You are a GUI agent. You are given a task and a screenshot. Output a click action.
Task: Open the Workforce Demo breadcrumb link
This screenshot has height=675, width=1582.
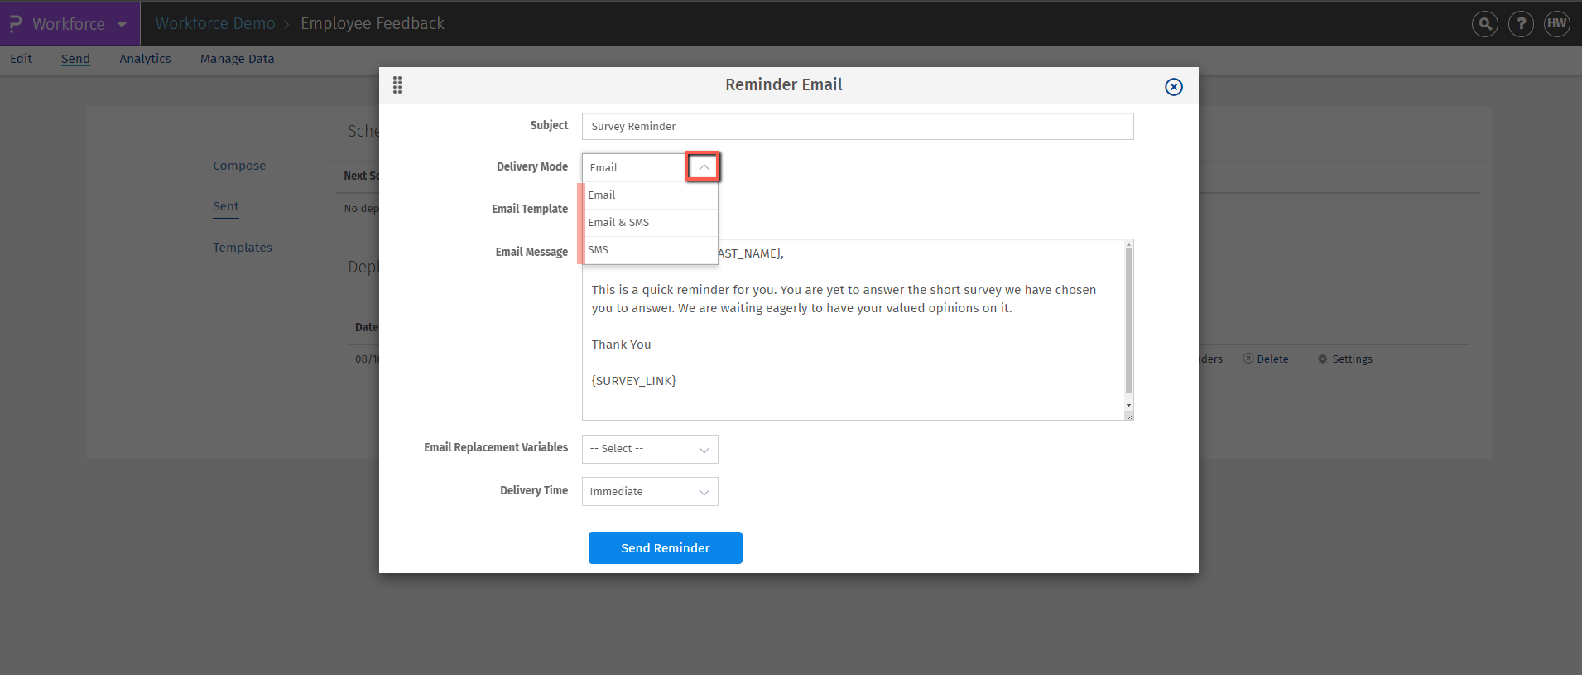[x=215, y=24]
